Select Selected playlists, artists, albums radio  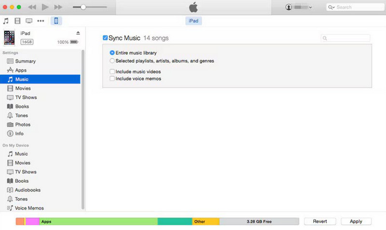[112, 61]
